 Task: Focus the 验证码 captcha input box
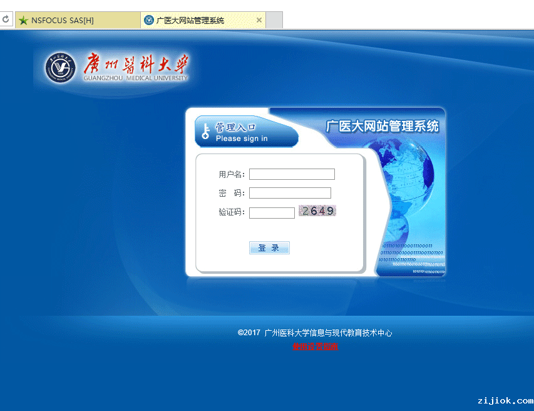click(272, 213)
